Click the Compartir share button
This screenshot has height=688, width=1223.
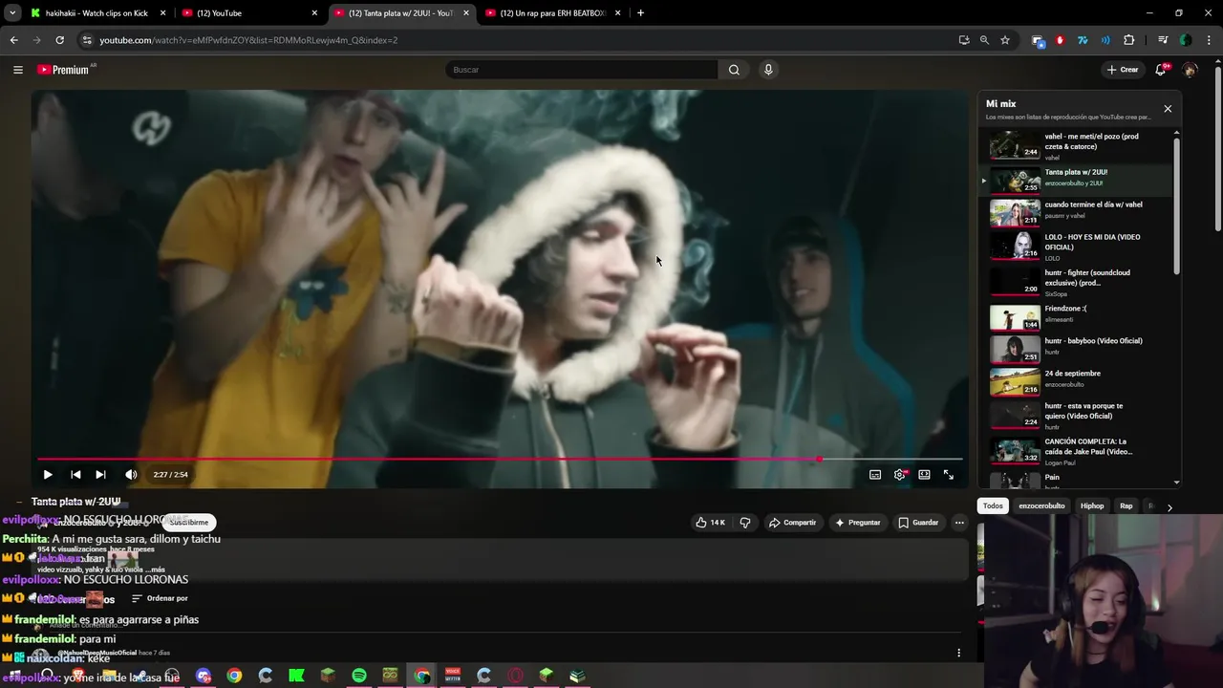click(x=793, y=523)
